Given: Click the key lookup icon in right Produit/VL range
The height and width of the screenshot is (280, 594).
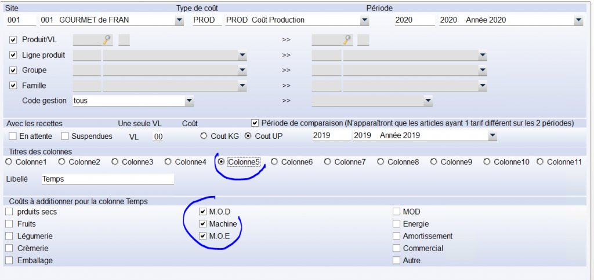Looking at the screenshot, I should point(346,40).
